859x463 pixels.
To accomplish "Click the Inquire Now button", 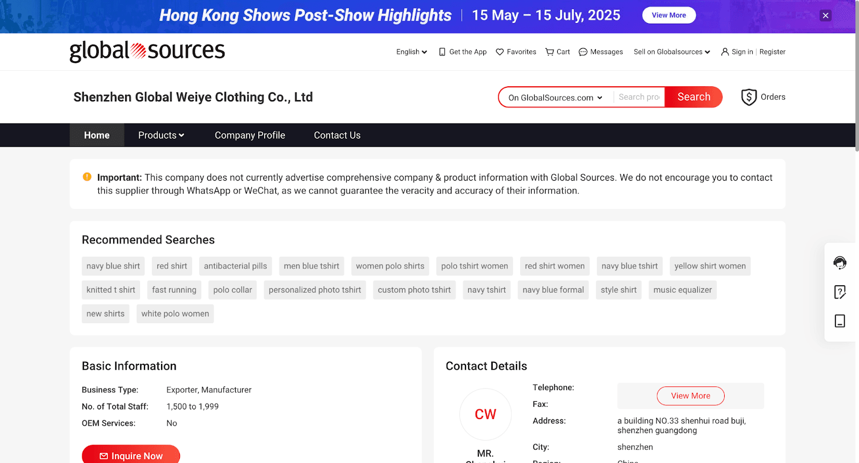I will [131, 455].
